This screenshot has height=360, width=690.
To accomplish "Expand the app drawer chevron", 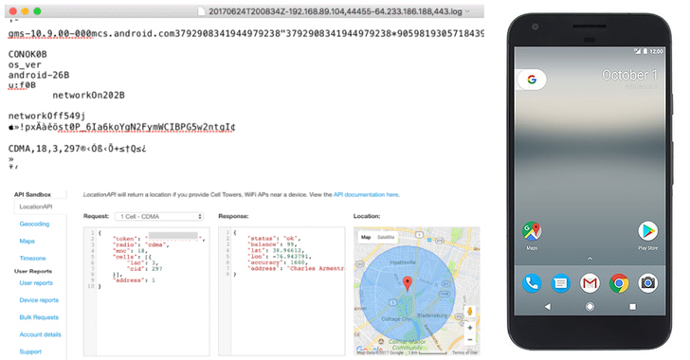I will tap(590, 259).
